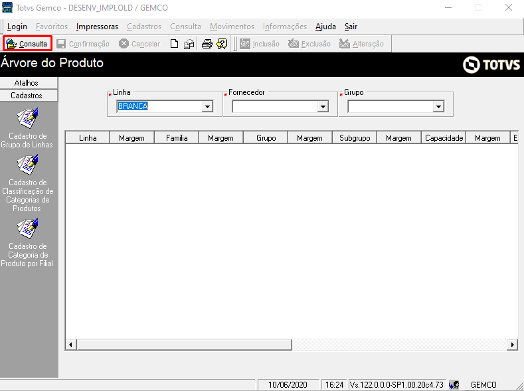Image resolution: width=524 pixels, height=391 pixels.
Task: Expand the Fornecedor dropdown
Action: pos(323,106)
